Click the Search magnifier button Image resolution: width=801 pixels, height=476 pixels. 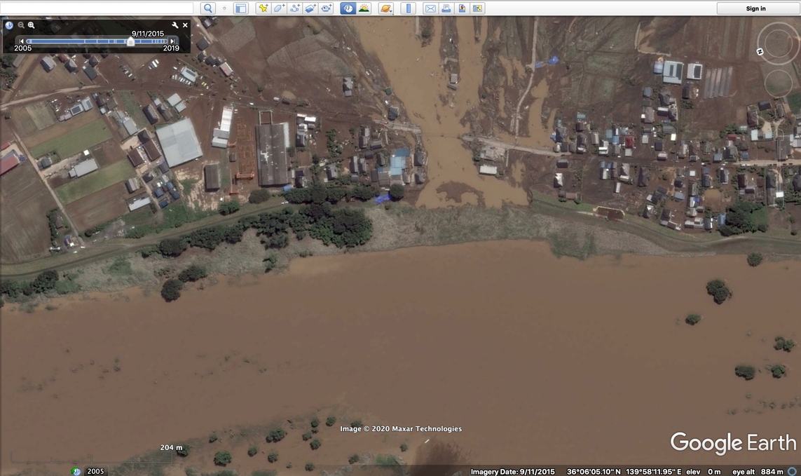tap(207, 8)
